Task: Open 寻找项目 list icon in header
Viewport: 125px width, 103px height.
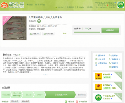Action: 36,4
